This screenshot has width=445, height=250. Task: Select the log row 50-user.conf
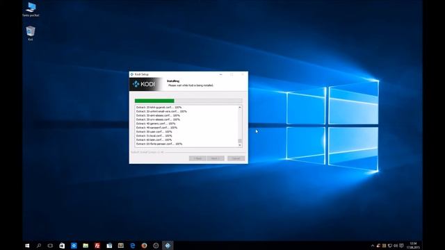[x=154, y=132]
